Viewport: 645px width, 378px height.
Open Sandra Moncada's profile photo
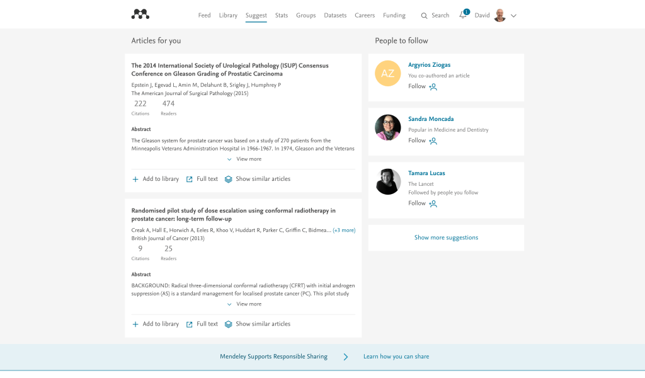point(388,127)
